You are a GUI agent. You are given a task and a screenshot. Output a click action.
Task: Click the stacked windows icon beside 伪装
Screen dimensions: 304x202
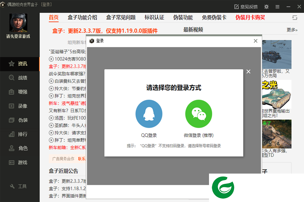tap(11, 120)
